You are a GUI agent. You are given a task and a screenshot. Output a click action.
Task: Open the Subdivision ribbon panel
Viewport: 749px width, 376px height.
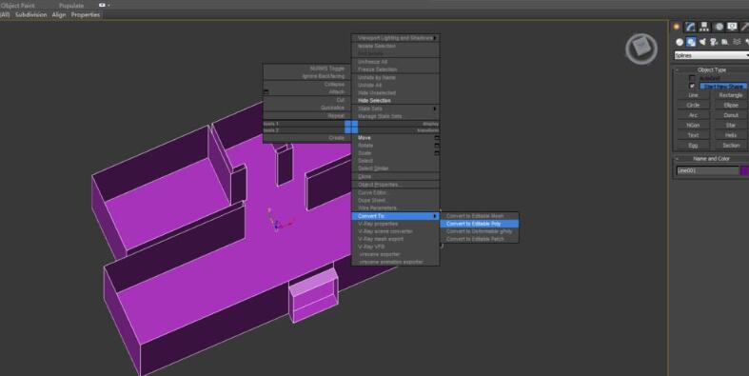(31, 15)
